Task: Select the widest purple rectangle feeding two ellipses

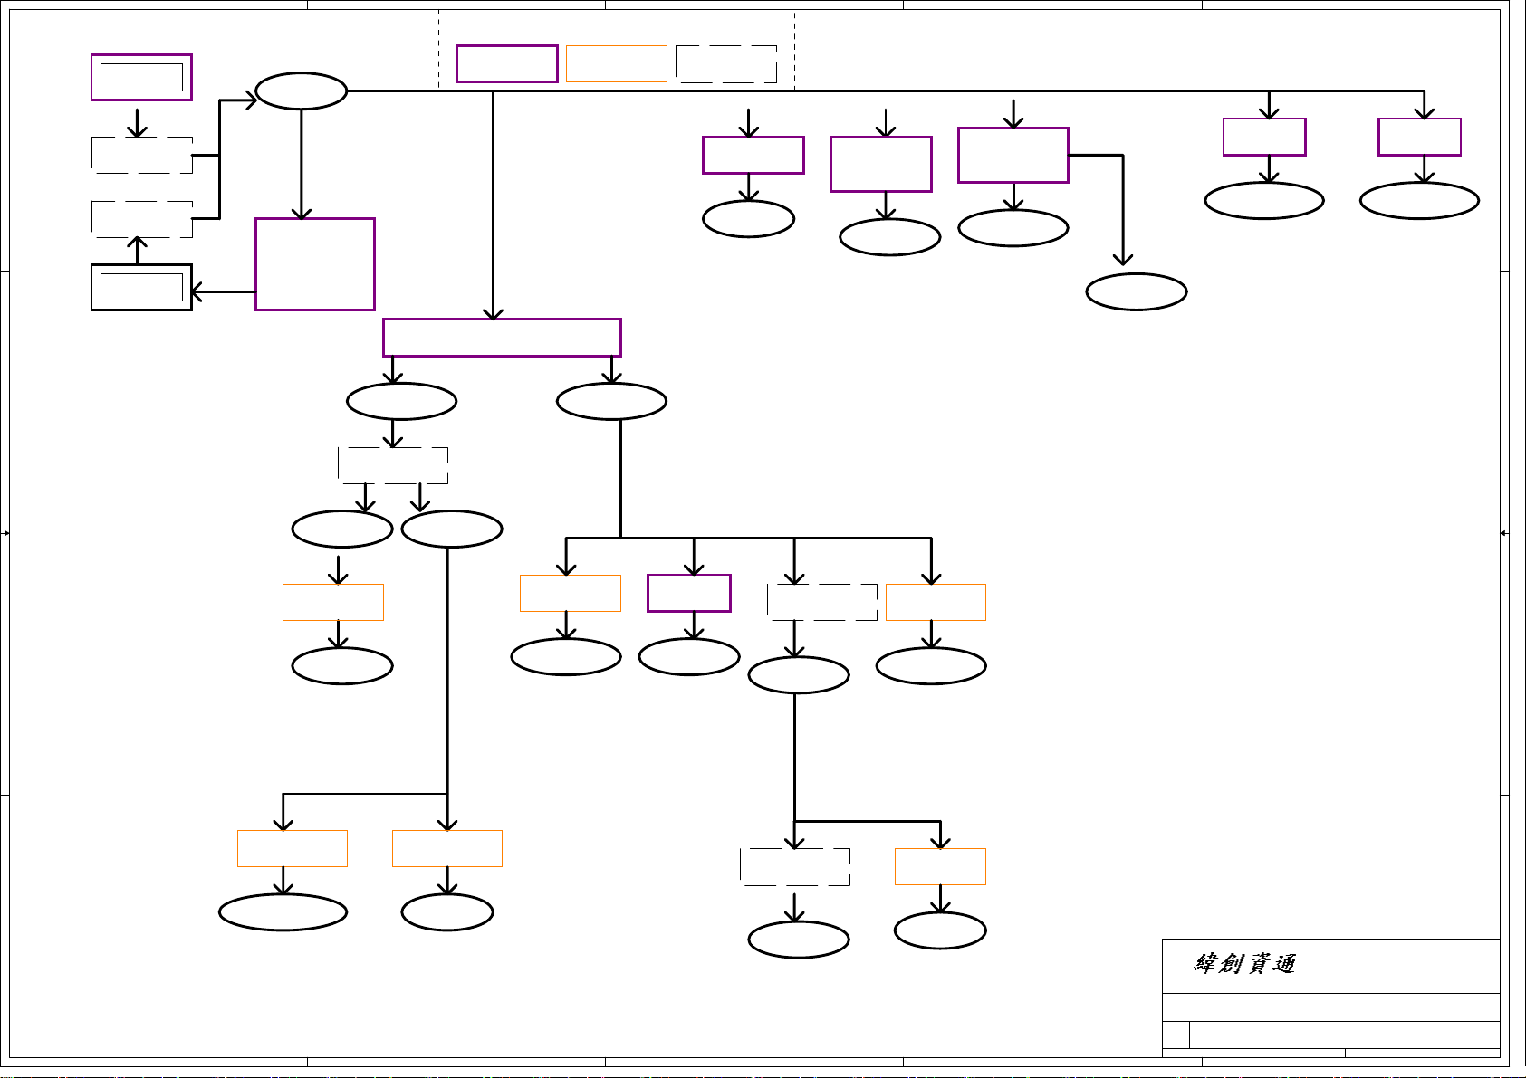Action: coord(502,338)
